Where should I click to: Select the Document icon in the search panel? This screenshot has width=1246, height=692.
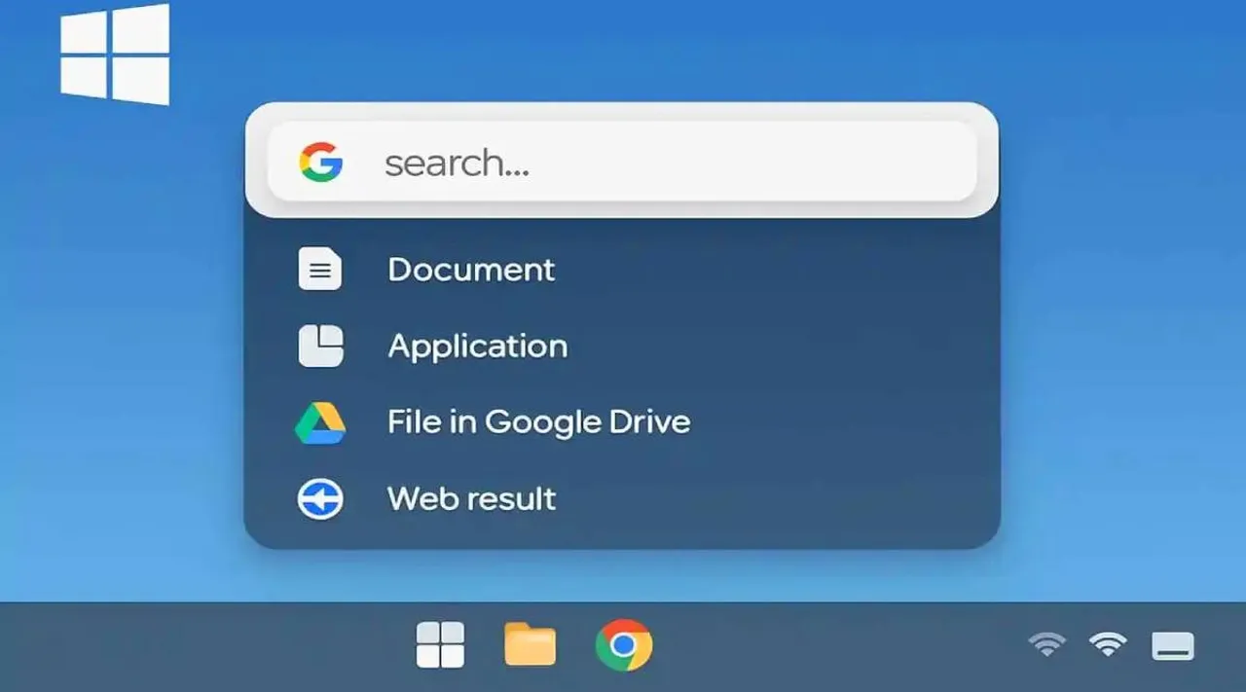321,270
